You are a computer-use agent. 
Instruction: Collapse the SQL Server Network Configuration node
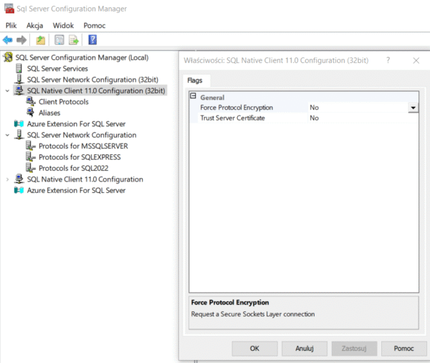[x=7, y=135]
